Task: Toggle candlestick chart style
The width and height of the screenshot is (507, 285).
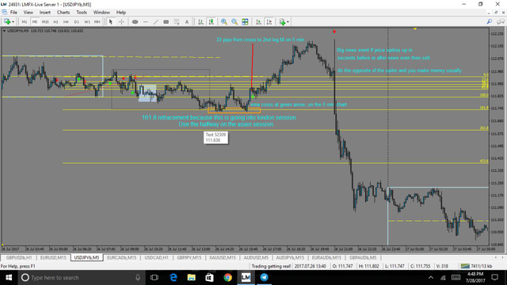Action: [212, 21]
